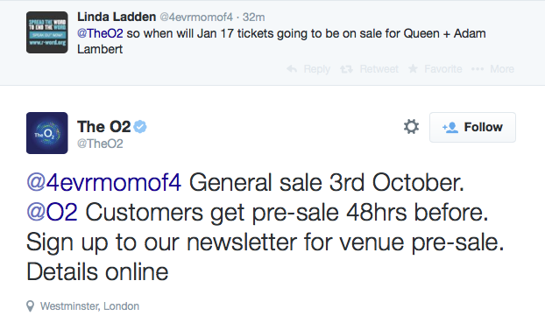The height and width of the screenshot is (323, 545).
Task: Click the Reply arrow icon
Action: (292, 69)
